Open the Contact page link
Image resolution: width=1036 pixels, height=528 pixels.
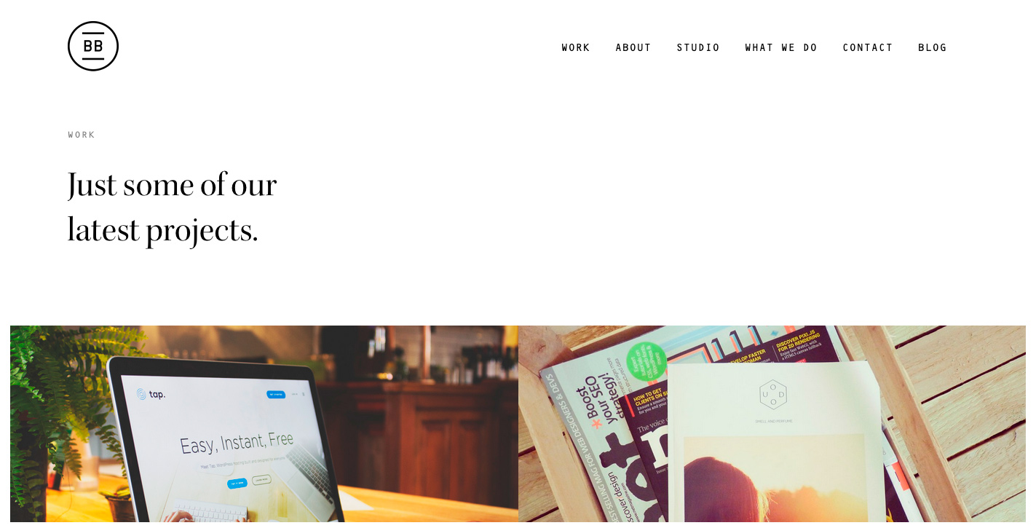tap(868, 48)
